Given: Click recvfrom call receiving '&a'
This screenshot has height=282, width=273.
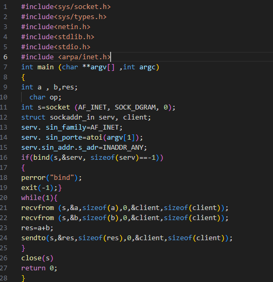Looking at the screenshot, I should tap(125, 208).
